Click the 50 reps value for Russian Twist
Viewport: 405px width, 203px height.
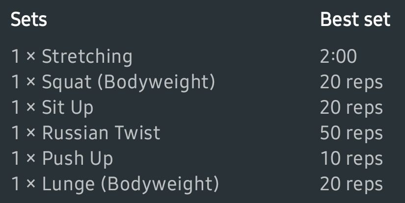click(351, 133)
